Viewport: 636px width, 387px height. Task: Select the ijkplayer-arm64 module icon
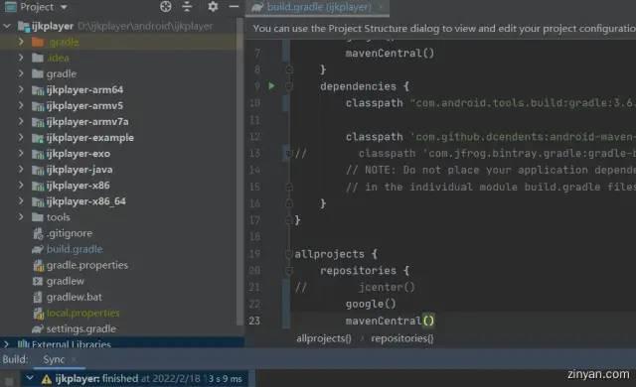pos(38,90)
